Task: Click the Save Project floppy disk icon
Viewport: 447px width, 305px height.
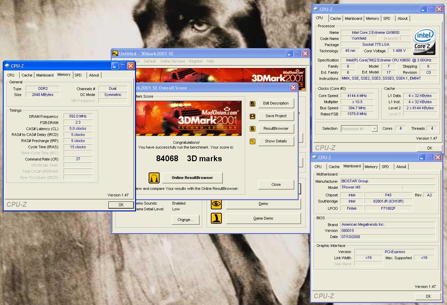Action: [x=253, y=116]
